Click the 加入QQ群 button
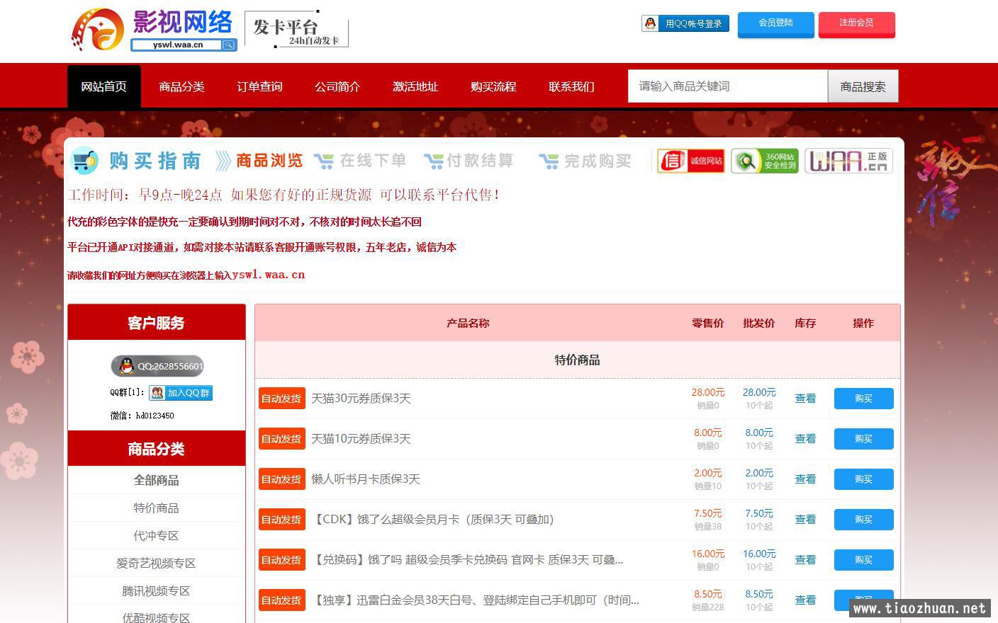998x623 pixels. click(x=181, y=393)
